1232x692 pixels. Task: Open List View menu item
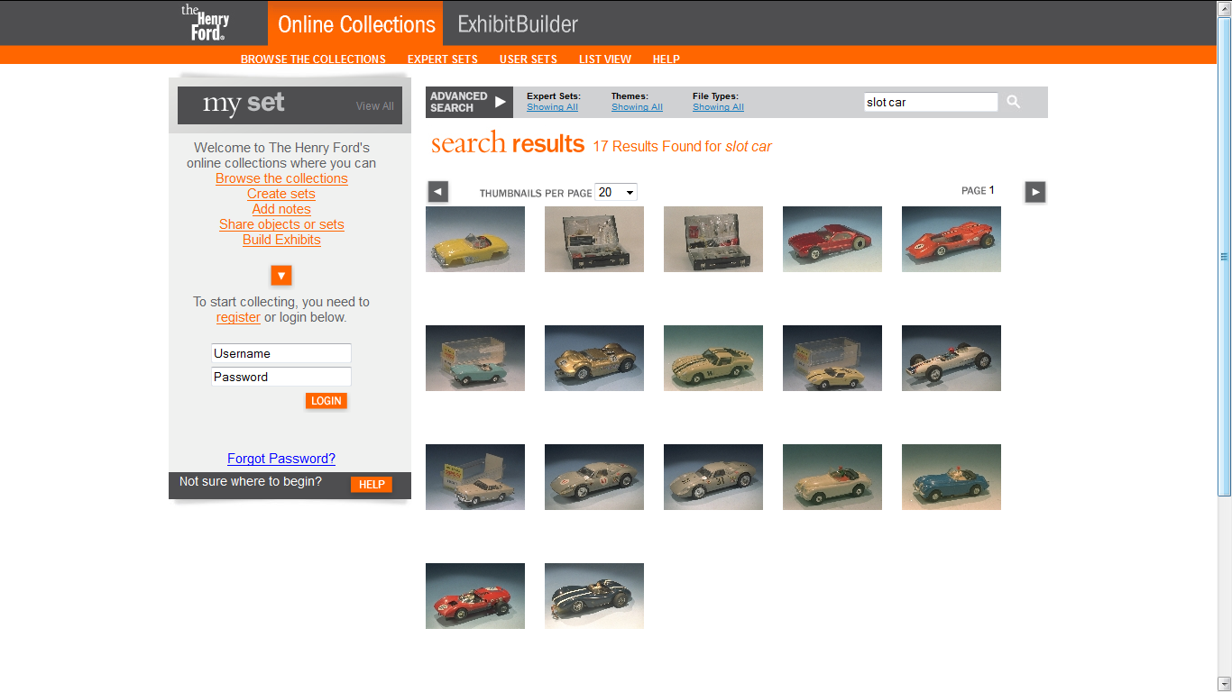pos(604,59)
